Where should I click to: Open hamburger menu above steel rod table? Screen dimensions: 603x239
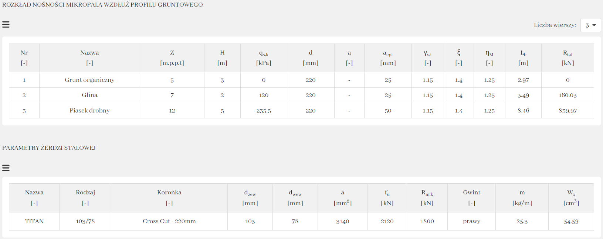point(6,168)
